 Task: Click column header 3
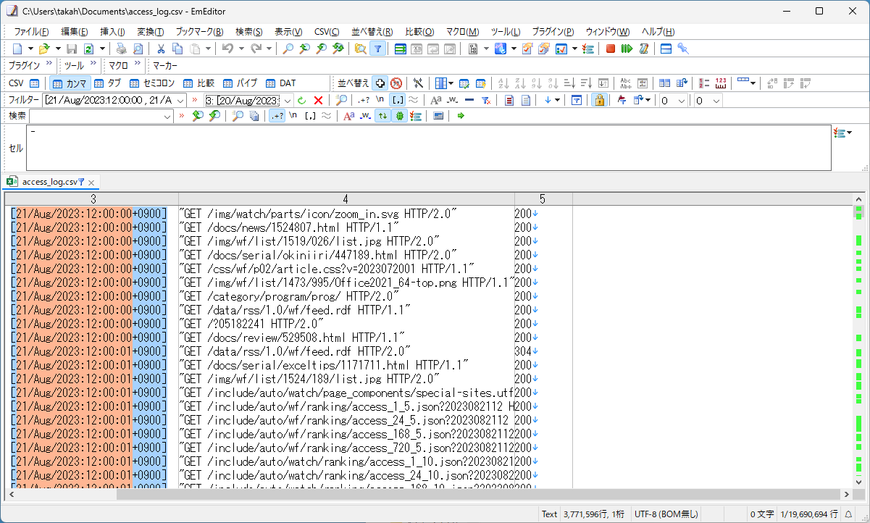(93, 199)
